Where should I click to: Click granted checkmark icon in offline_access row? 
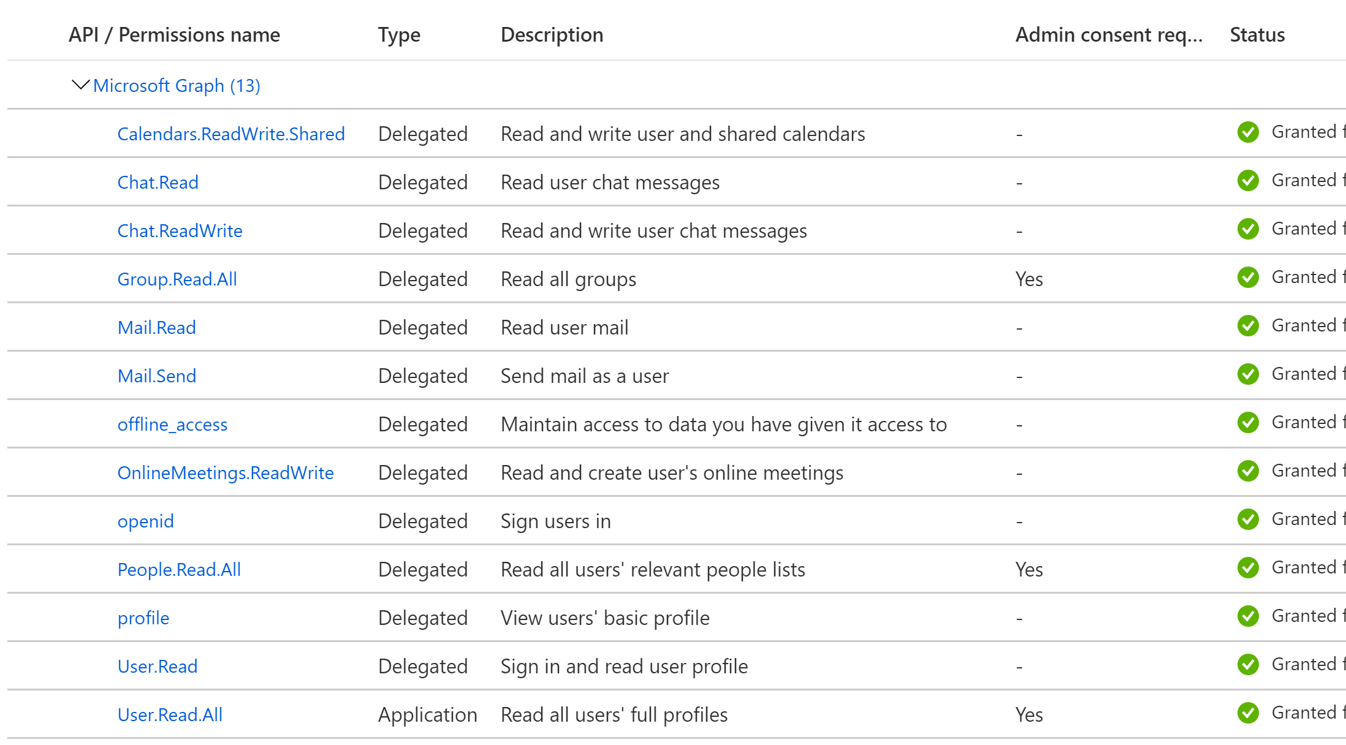pos(1248,422)
